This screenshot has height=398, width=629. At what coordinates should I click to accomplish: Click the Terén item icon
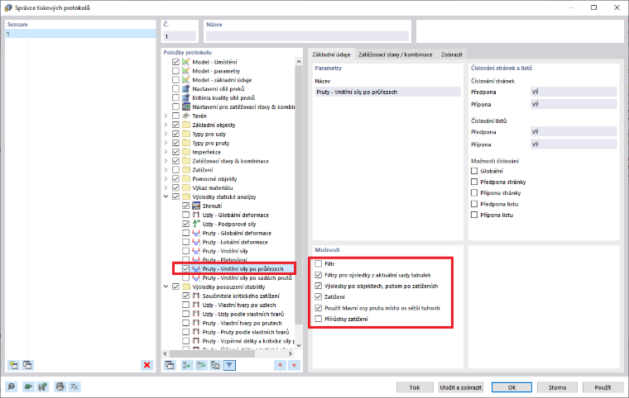point(185,116)
